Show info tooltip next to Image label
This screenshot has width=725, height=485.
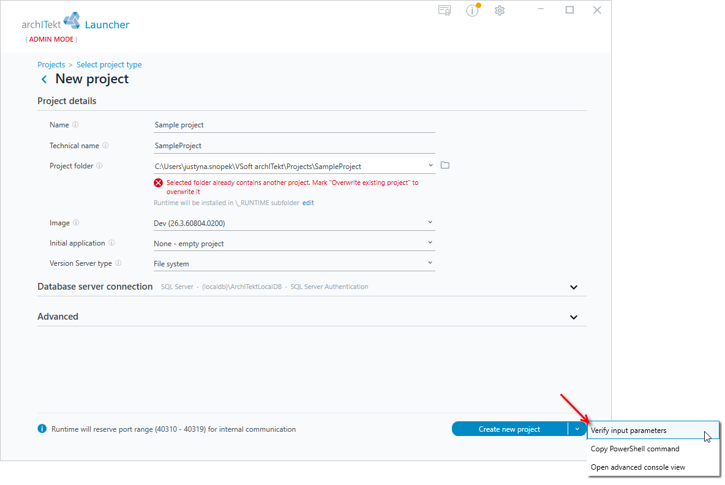click(77, 223)
